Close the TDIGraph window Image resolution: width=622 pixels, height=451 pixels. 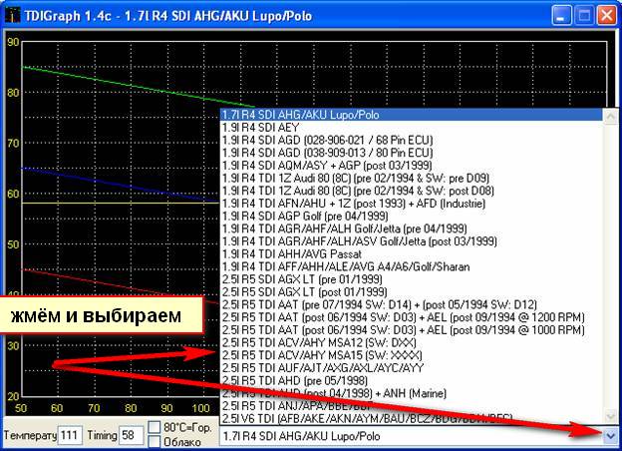607,16
